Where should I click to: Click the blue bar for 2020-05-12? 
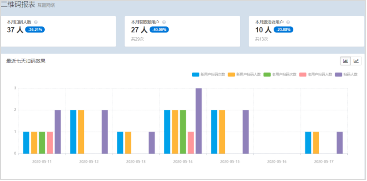tap(73, 132)
